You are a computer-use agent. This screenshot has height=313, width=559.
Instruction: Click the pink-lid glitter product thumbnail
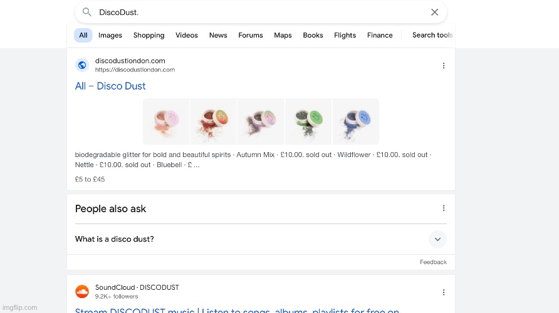point(166,121)
